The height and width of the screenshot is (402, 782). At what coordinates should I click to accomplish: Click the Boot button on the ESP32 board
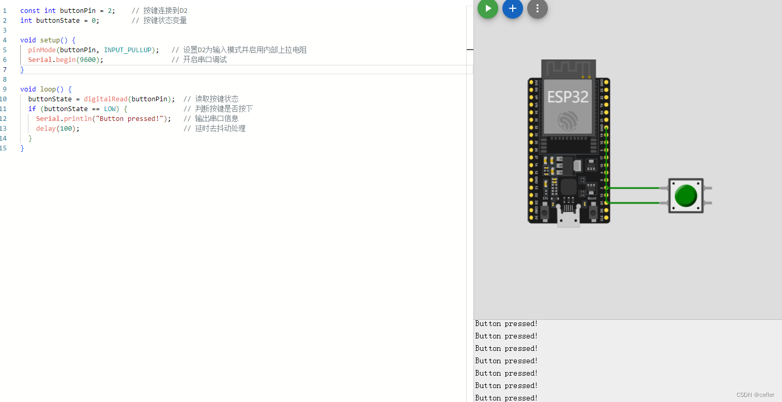coord(593,212)
